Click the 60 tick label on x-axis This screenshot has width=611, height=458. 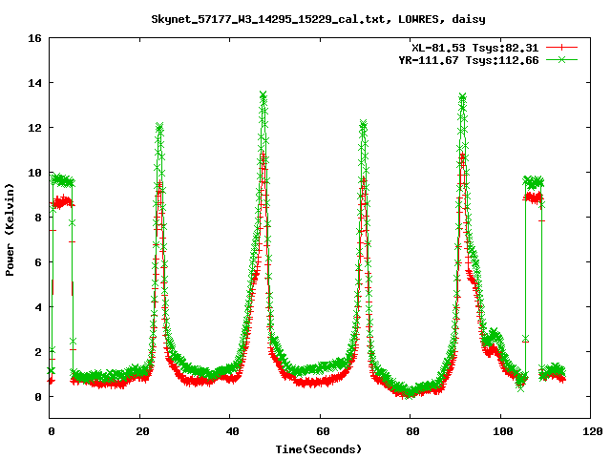click(320, 431)
